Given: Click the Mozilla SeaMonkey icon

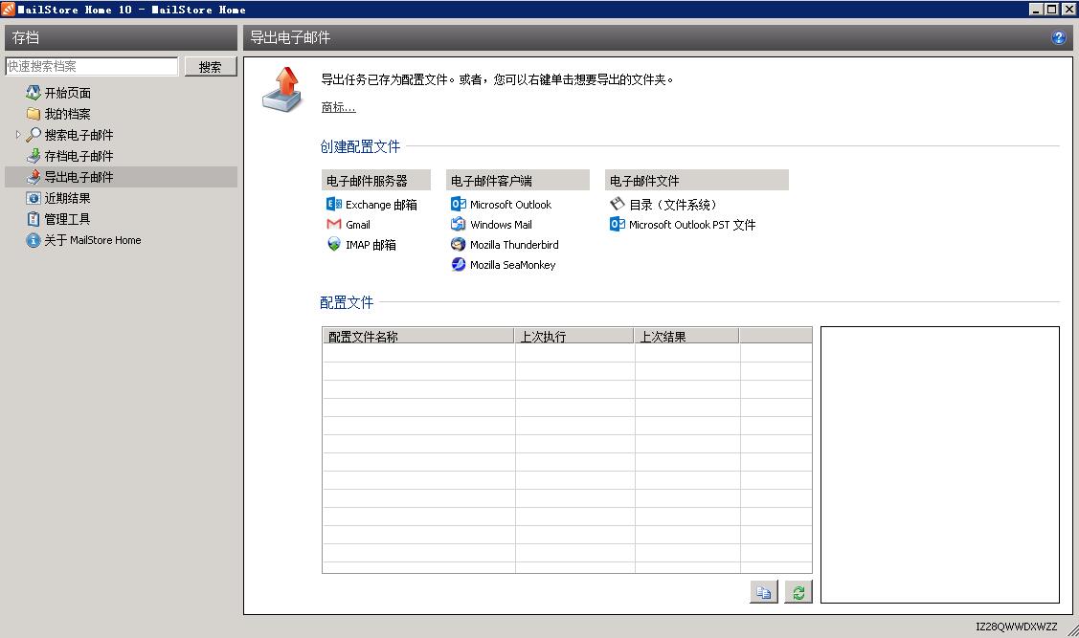Looking at the screenshot, I should [459, 264].
